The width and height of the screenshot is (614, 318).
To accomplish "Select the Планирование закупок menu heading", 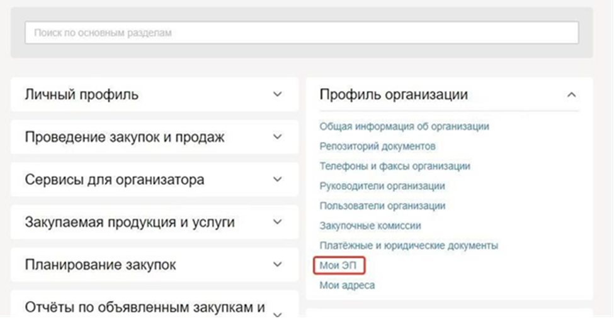I will (x=100, y=265).
